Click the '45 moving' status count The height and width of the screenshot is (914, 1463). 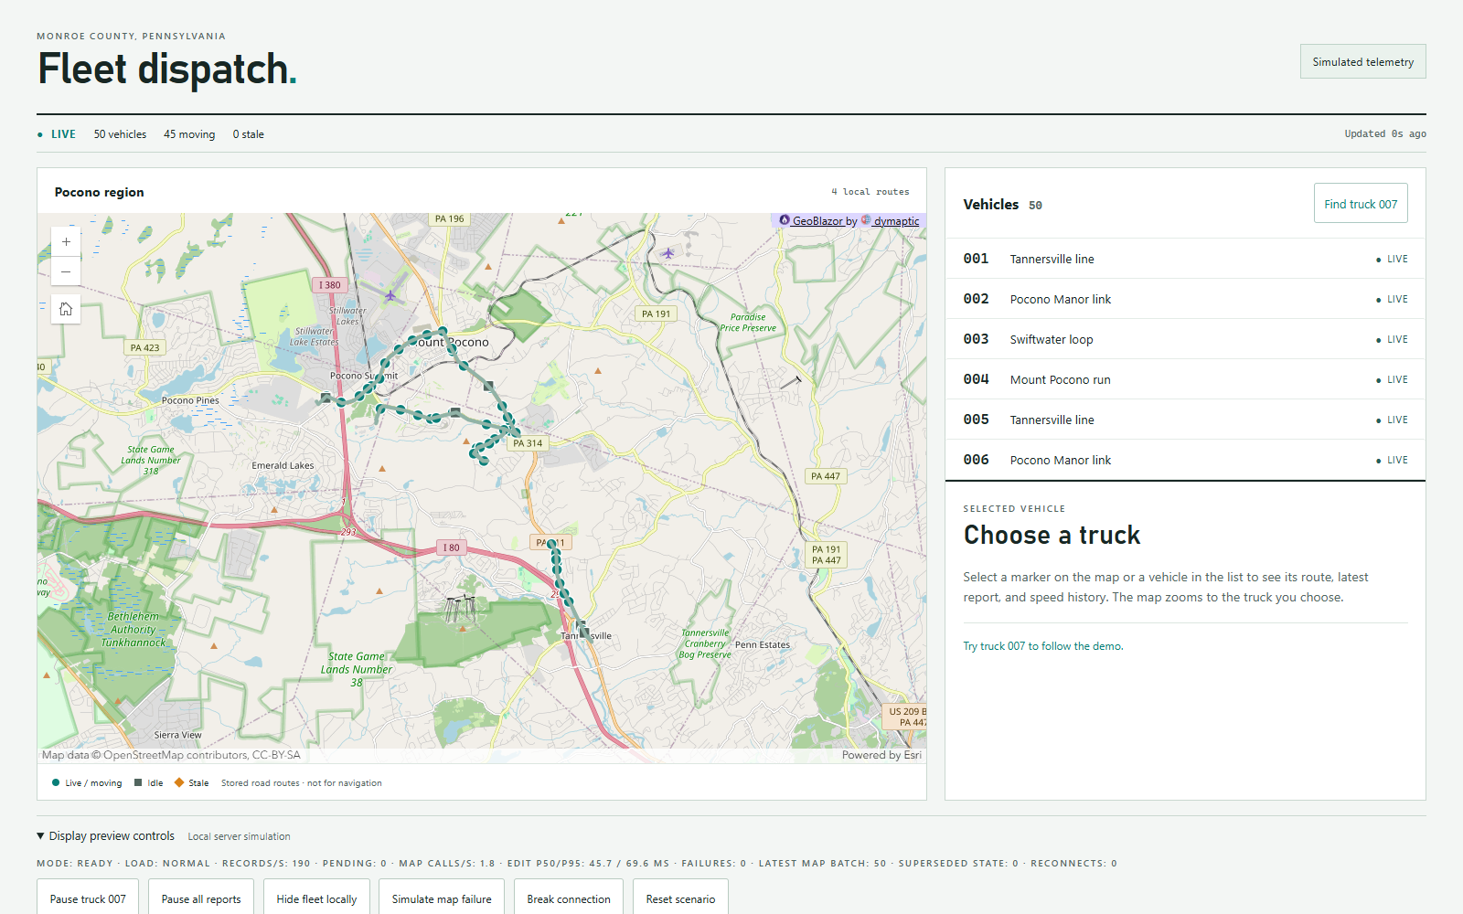tap(189, 134)
